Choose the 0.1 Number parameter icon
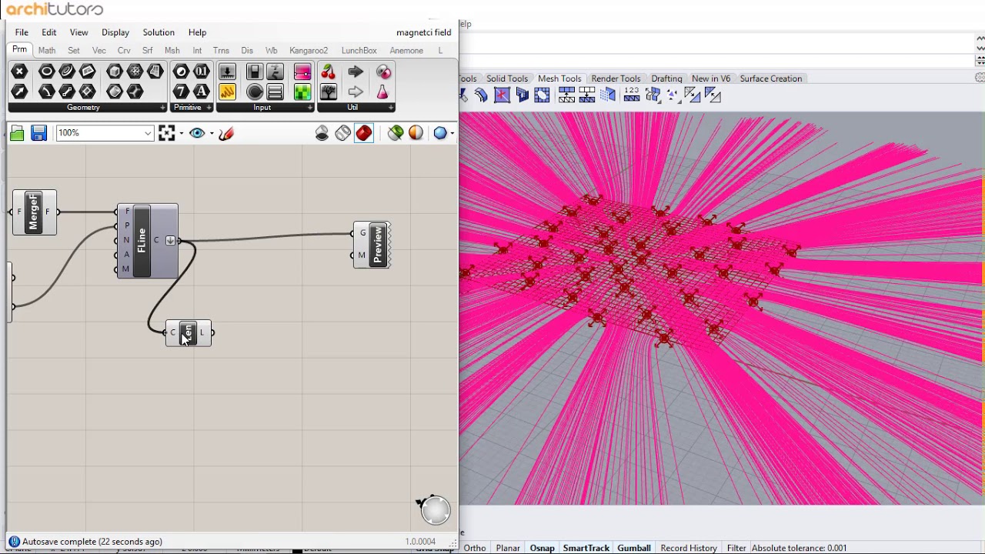Screen dimensions: 985x554 202,72
